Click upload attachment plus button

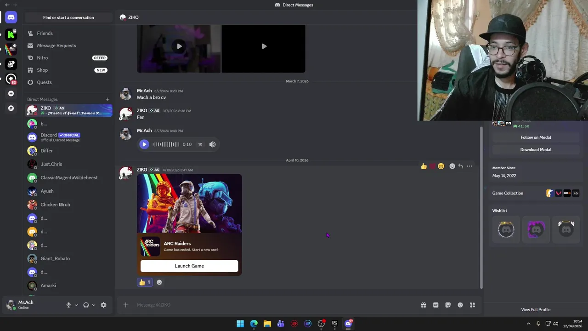125,305
